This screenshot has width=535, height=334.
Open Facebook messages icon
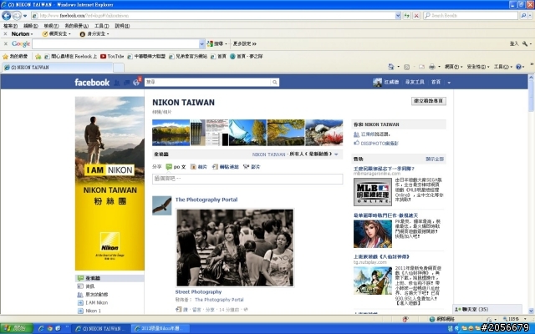(126, 82)
